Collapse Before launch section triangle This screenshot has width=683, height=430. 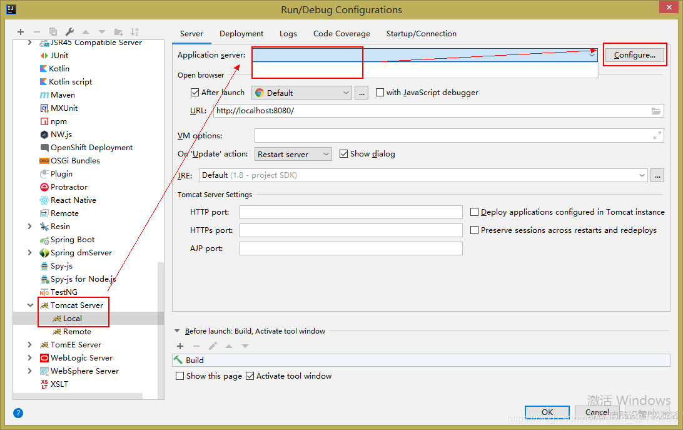click(x=177, y=331)
